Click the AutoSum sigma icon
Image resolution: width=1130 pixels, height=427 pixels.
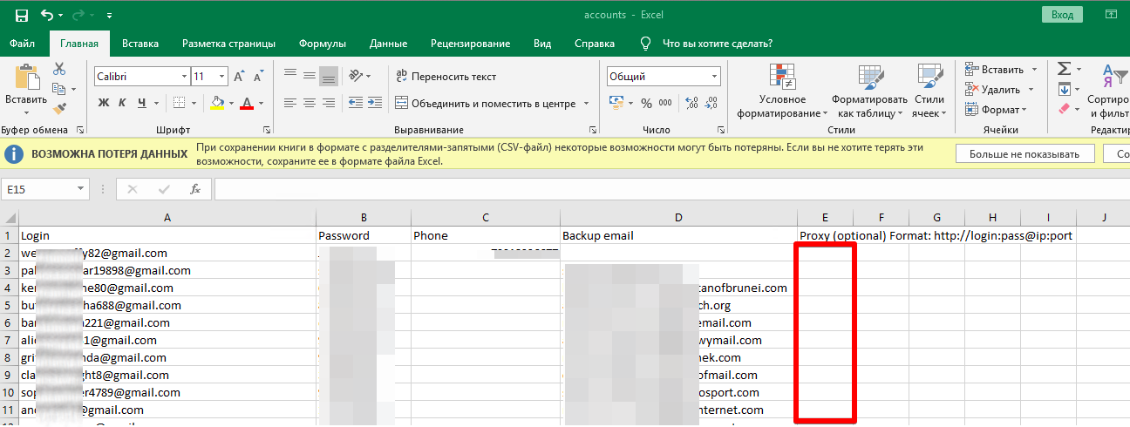coord(1064,69)
